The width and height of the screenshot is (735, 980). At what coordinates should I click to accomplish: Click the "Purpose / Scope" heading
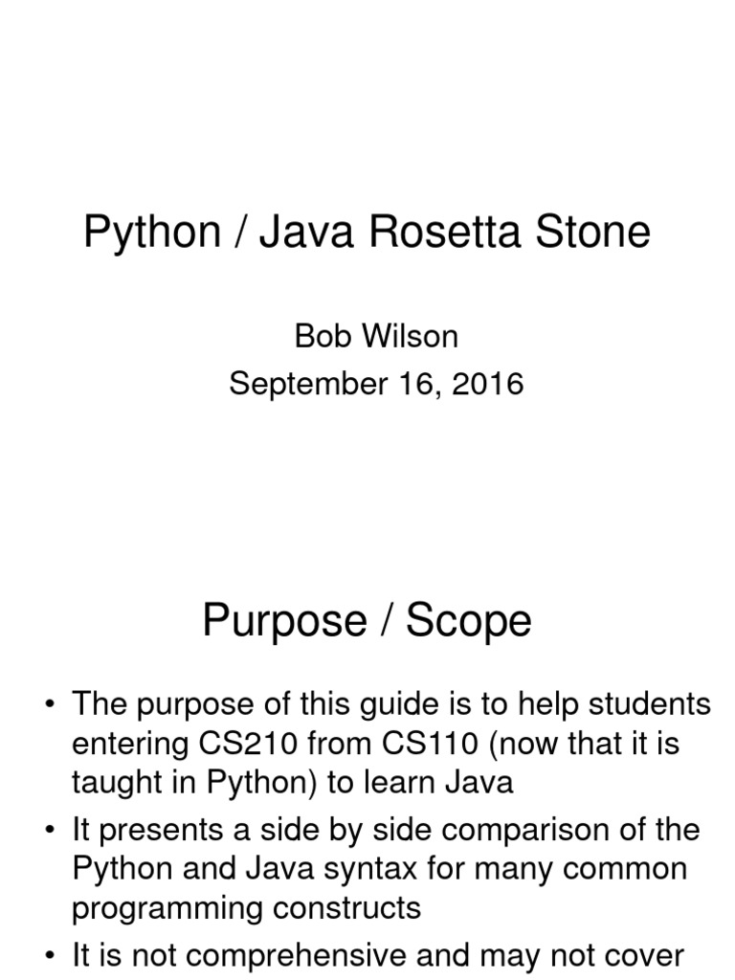click(367, 621)
